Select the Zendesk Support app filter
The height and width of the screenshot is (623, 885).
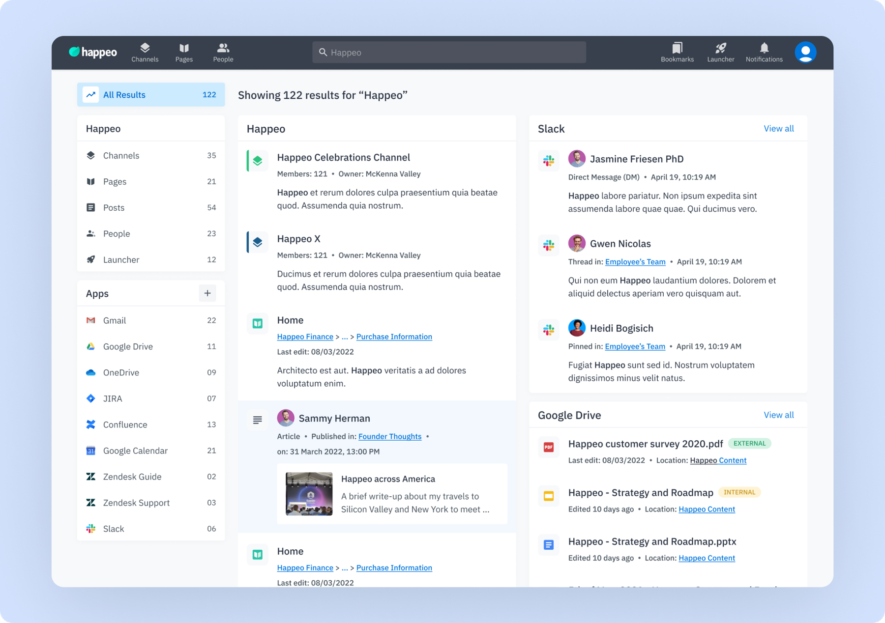151,503
